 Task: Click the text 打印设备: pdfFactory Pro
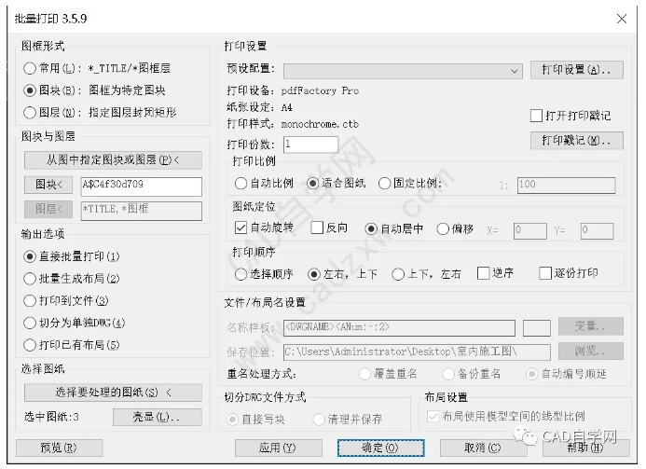tap(293, 90)
